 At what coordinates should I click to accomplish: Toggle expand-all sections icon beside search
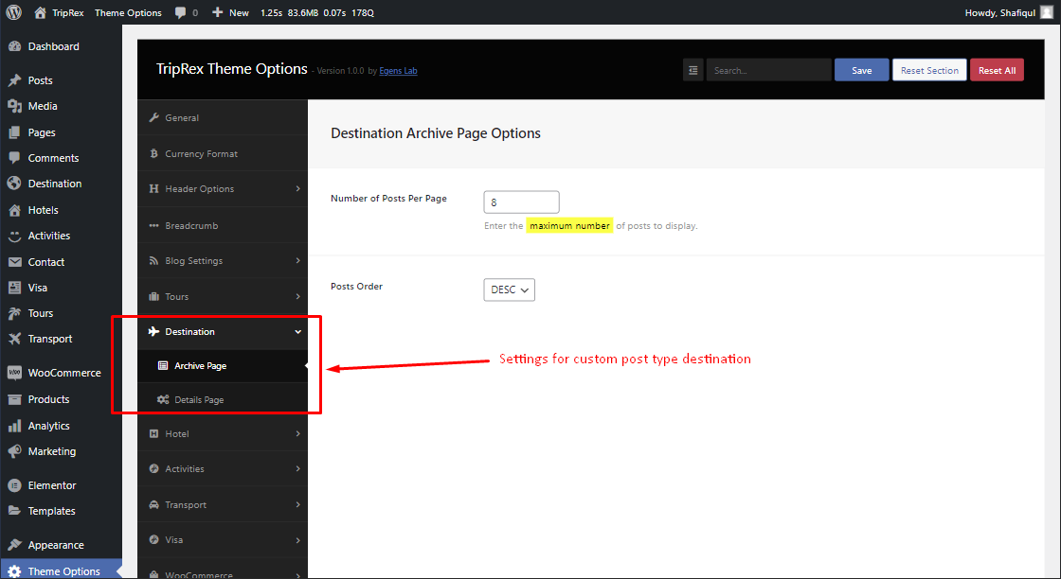pyautogui.click(x=692, y=70)
